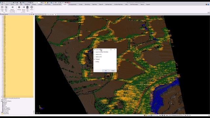This screenshot has width=210, height=118.
Task: Open the Project Explorer options dropdown arrow
Action: (x=30, y=14)
